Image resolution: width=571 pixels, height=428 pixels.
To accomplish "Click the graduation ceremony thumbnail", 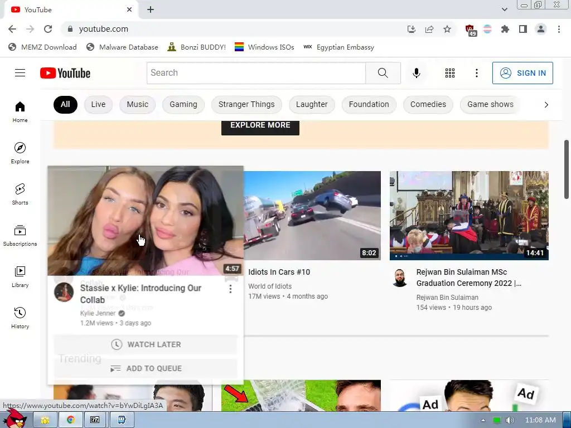I will click(469, 216).
